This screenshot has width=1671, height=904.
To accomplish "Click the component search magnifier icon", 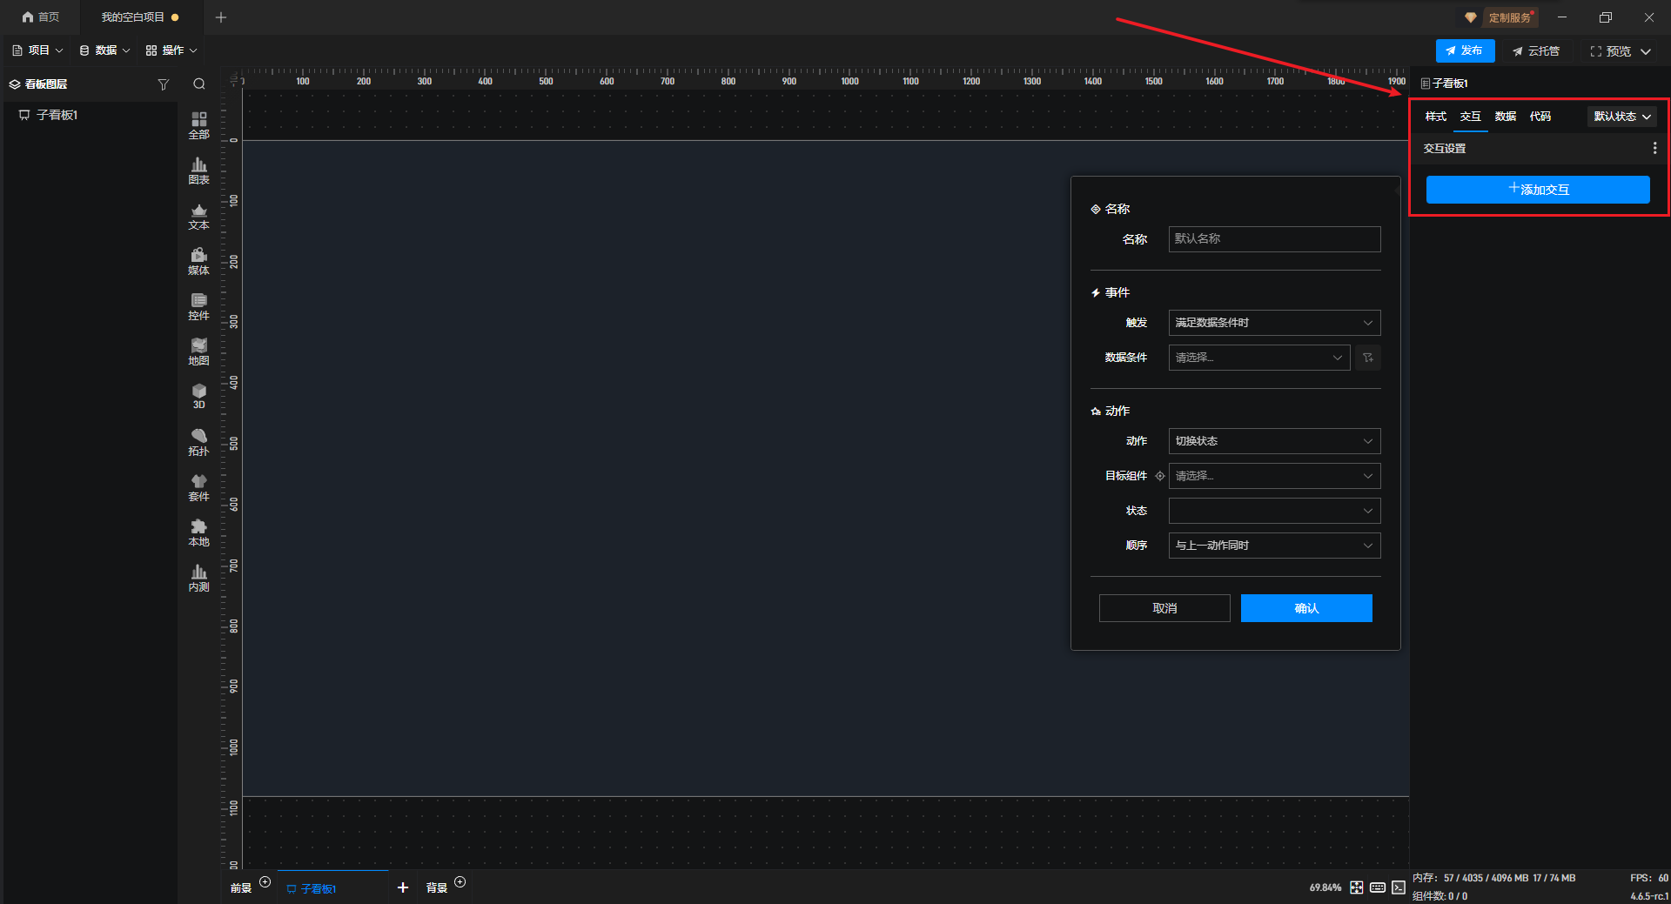I will pyautogui.click(x=199, y=84).
